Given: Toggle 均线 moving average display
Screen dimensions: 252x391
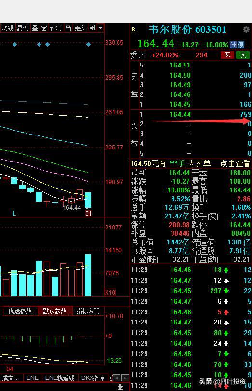Looking at the screenshot, I should click(x=7, y=28).
